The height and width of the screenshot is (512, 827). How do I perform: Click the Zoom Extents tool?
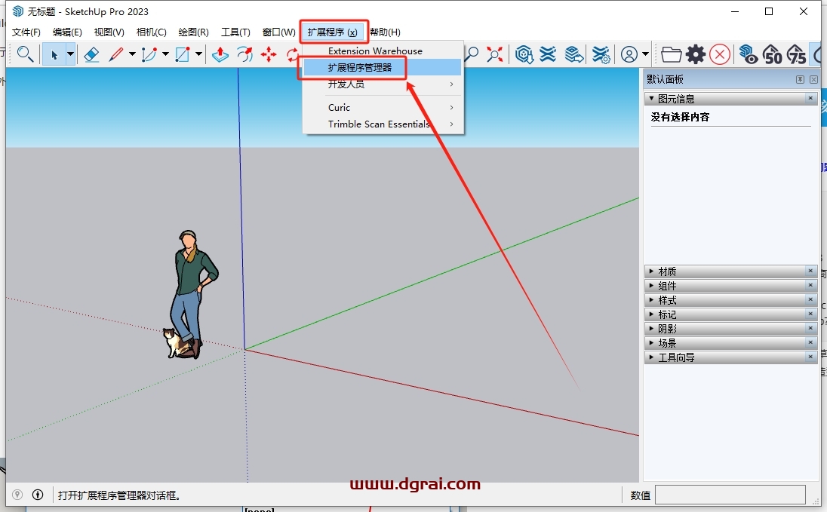click(494, 54)
